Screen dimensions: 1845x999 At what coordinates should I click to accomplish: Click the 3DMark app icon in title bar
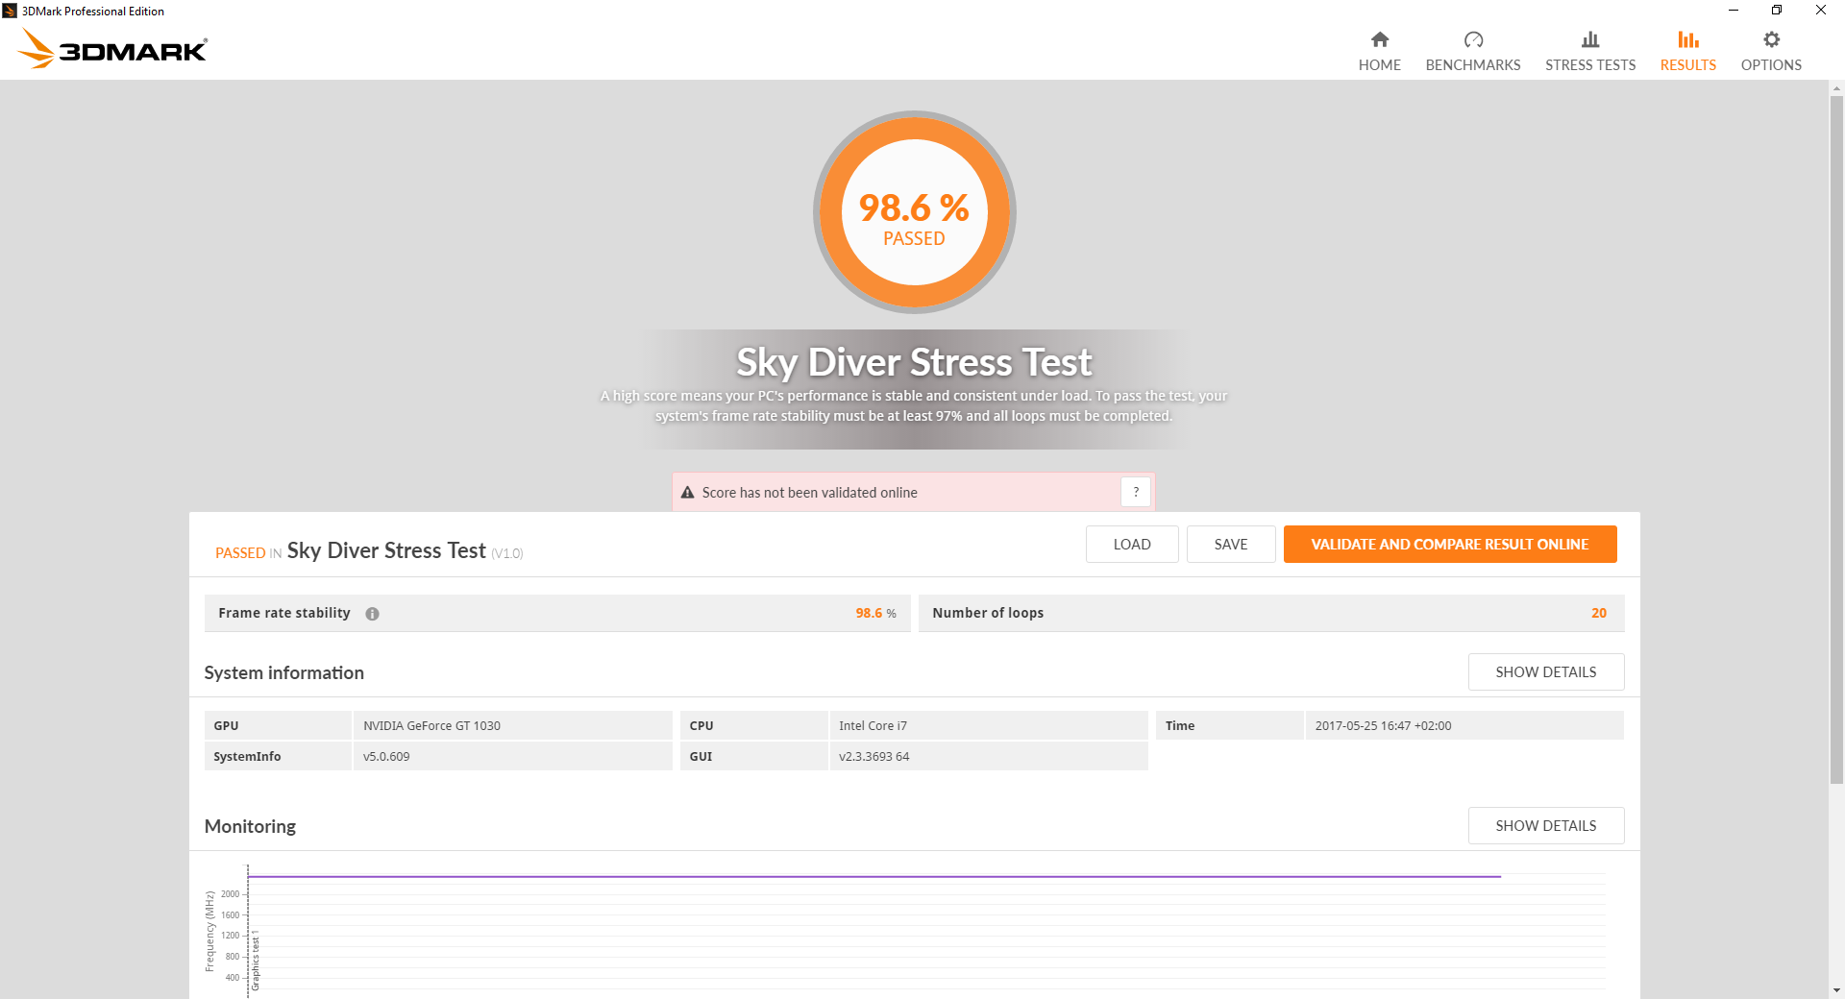pos(10,11)
